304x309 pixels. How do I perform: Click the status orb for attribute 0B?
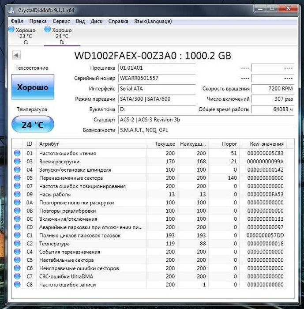[17, 211]
